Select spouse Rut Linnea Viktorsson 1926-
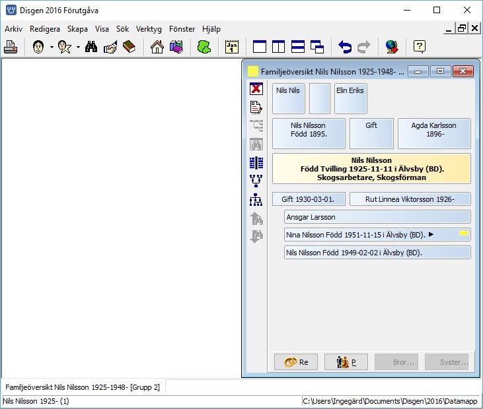Viewport: 483px width, 409px height. (410, 199)
